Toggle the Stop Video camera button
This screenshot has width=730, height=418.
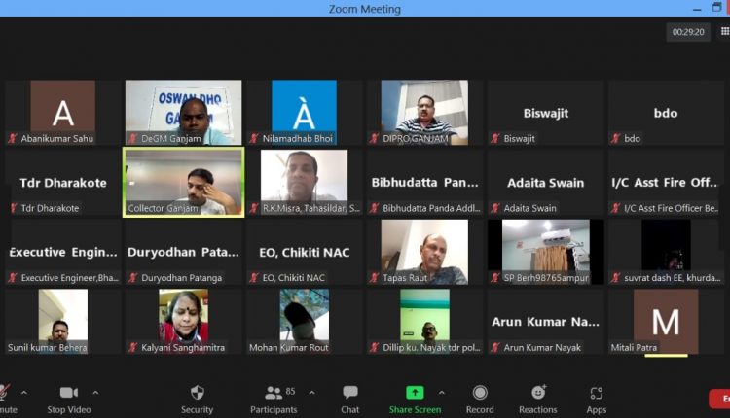68,398
